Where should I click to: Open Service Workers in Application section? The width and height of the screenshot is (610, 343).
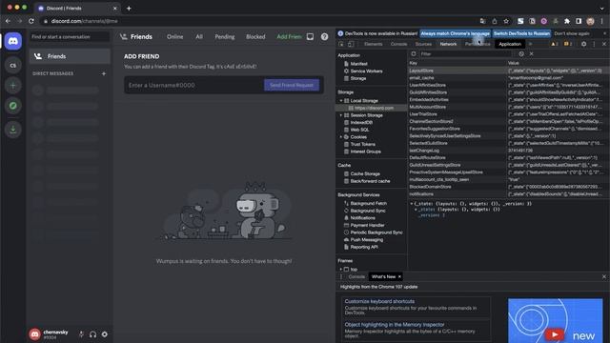(366, 71)
